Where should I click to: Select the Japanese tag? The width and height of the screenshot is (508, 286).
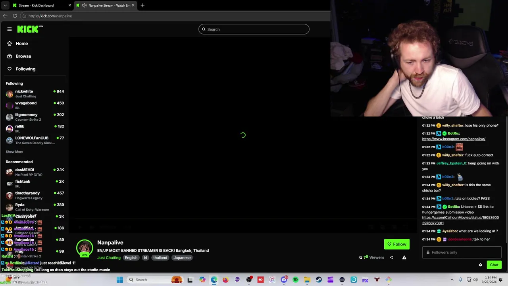click(182, 257)
